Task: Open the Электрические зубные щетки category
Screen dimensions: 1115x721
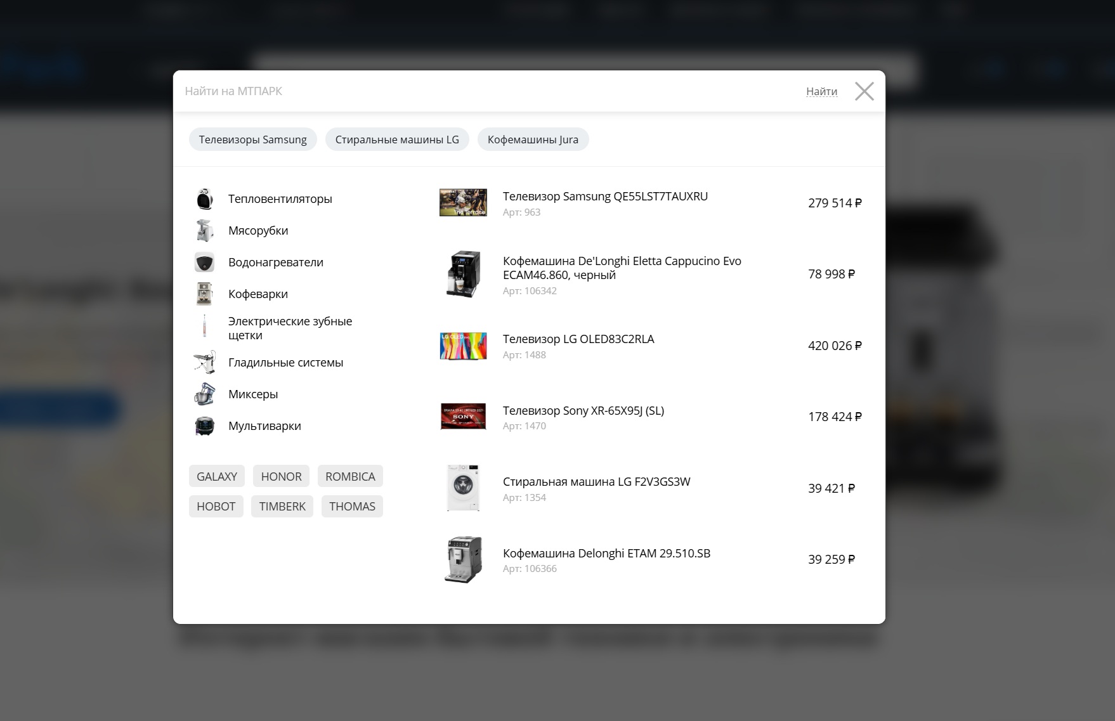Action: pos(290,328)
